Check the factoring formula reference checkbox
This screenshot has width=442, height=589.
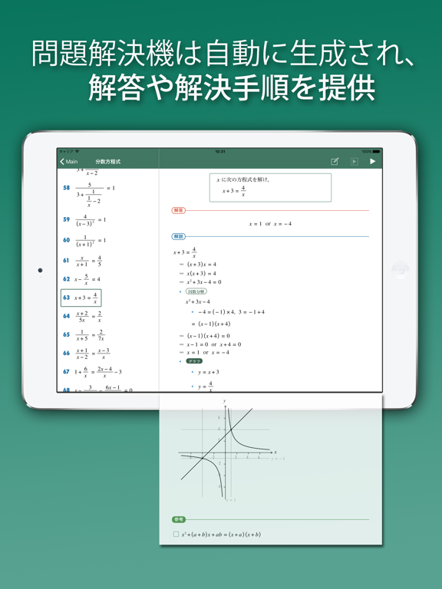176,534
